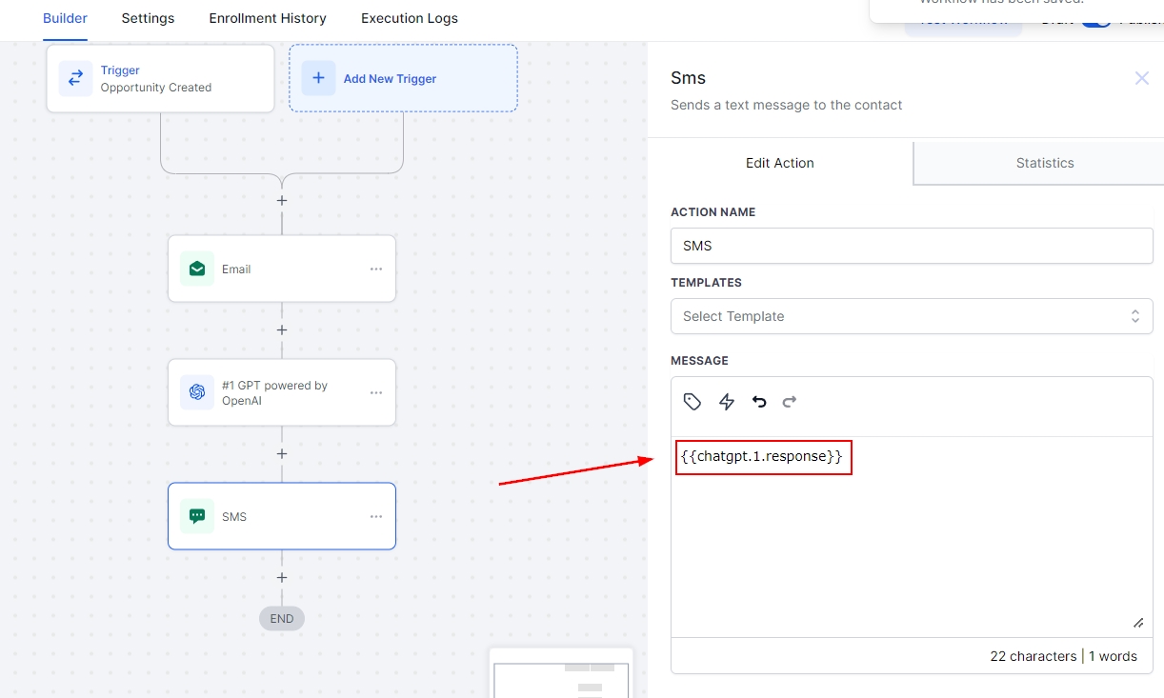This screenshot has width=1164, height=698.
Task: Add a step between GPT and SMS
Action: click(x=282, y=453)
